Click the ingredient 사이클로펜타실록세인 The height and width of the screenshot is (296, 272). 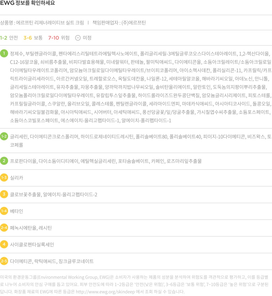(x=32, y=245)
